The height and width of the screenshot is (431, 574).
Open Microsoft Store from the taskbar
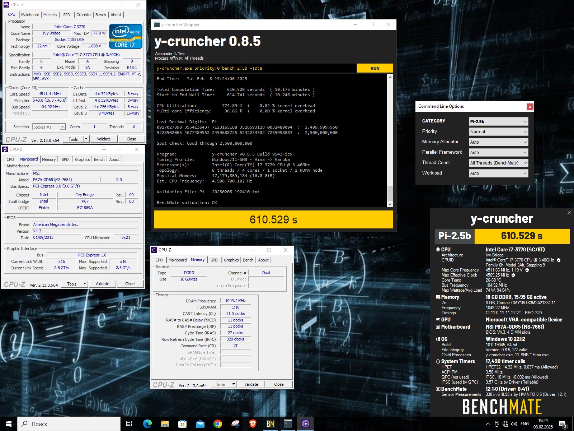(182, 424)
